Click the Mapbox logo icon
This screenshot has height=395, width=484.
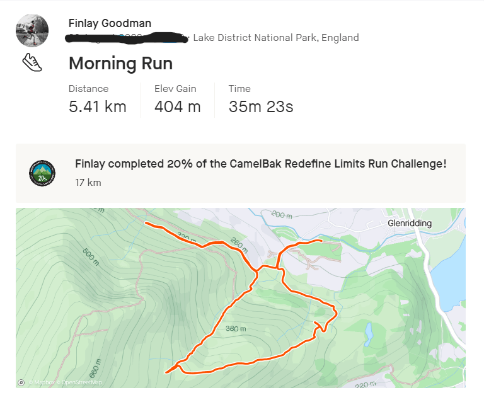click(21, 382)
